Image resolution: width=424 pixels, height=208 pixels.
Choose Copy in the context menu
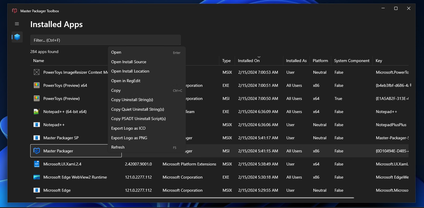pyautogui.click(x=146, y=90)
